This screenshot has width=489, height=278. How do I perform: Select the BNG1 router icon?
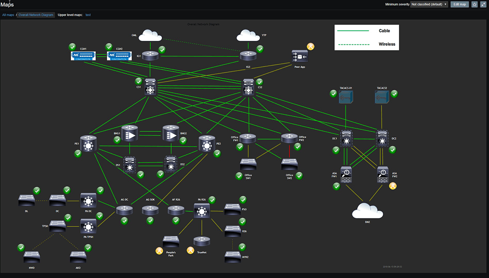click(x=130, y=133)
